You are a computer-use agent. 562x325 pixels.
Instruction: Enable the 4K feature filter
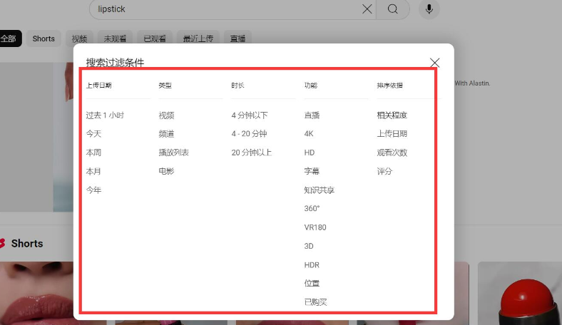pyautogui.click(x=309, y=134)
